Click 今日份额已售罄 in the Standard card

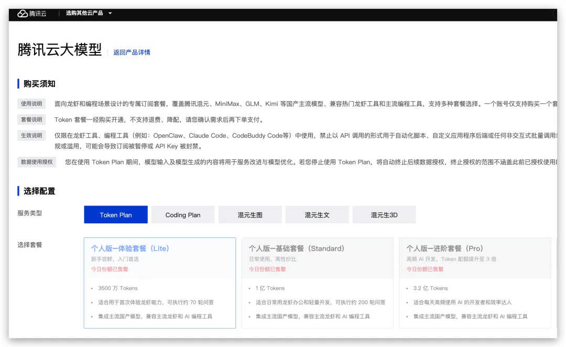pos(267,269)
